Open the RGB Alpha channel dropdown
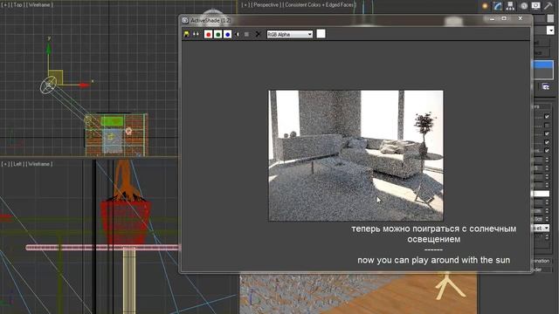Screen dimensions: 559x314 coord(290,34)
